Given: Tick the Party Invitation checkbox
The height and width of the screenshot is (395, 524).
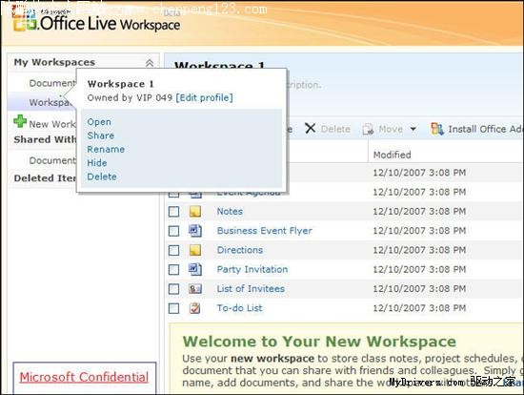Looking at the screenshot, I should tap(173, 270).
